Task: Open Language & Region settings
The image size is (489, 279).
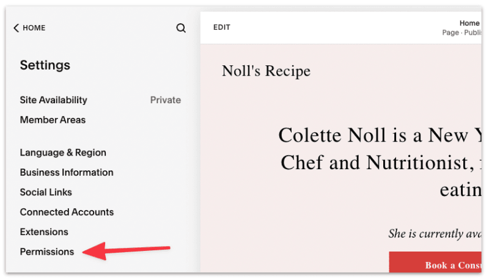Action: pos(63,153)
